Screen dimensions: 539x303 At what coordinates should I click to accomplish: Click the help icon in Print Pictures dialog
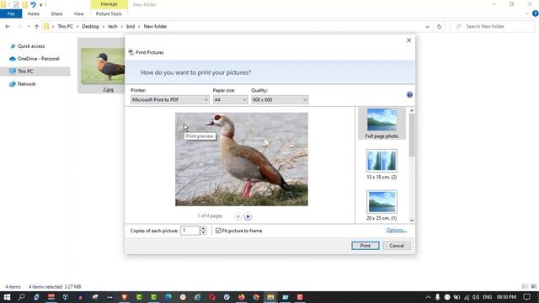pyautogui.click(x=409, y=95)
